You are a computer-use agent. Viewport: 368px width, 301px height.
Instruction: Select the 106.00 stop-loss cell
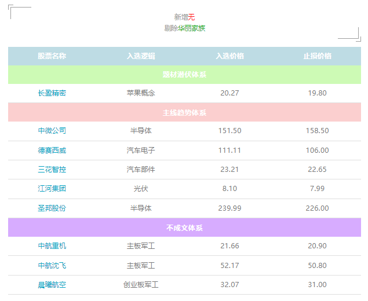coord(318,150)
